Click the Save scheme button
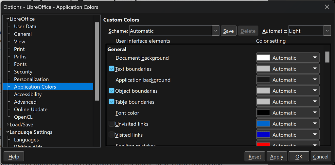This screenshot has width=335, height=165. point(228,31)
